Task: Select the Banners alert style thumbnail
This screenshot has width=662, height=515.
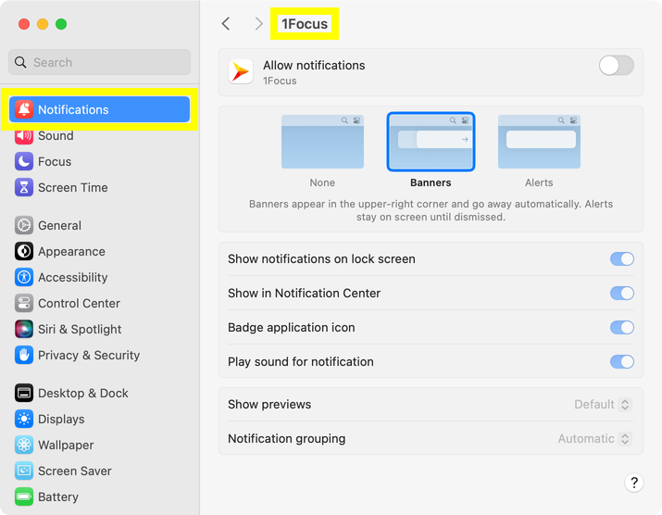Action: [x=431, y=142]
